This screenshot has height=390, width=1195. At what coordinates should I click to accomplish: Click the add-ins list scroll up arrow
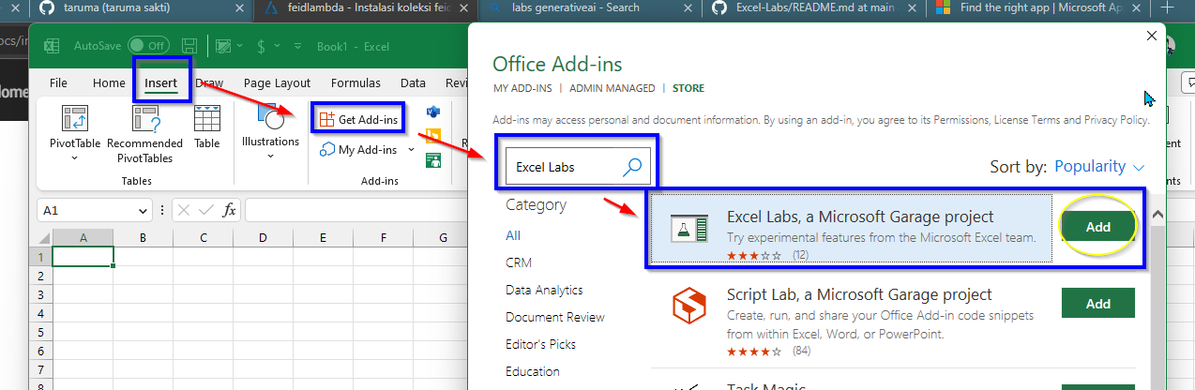[x=1157, y=216]
